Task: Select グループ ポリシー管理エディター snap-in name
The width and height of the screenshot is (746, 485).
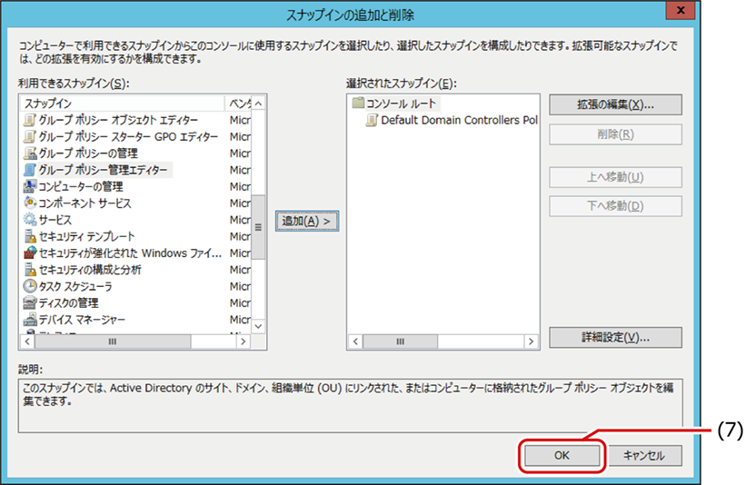Action: pyautogui.click(x=103, y=170)
